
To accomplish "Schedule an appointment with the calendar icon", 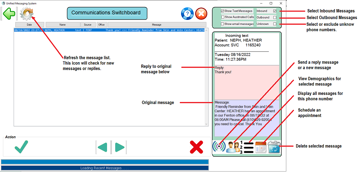I will point(261,146).
